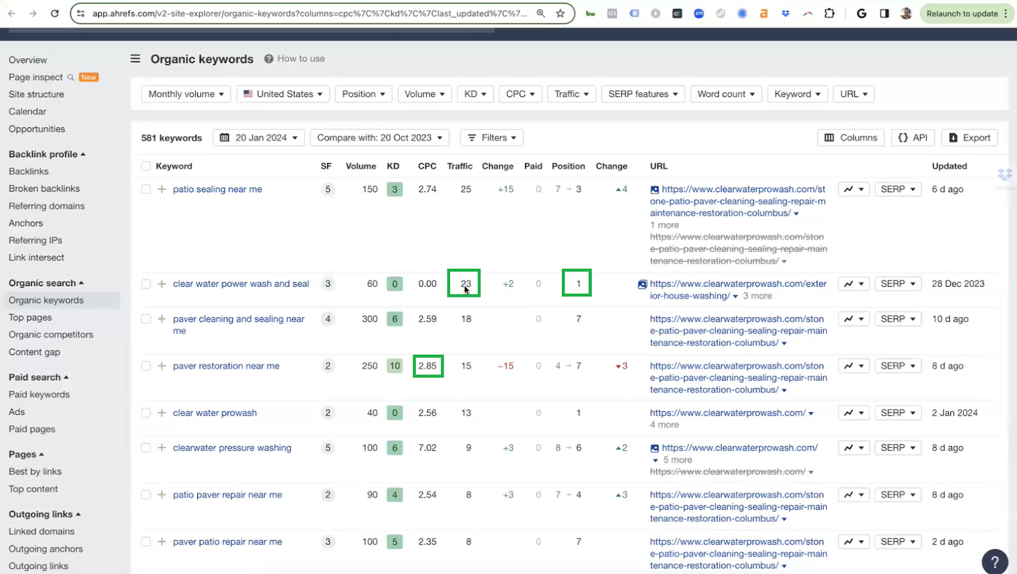Open the help question mark bubble
The height and width of the screenshot is (574, 1017).
point(995,561)
